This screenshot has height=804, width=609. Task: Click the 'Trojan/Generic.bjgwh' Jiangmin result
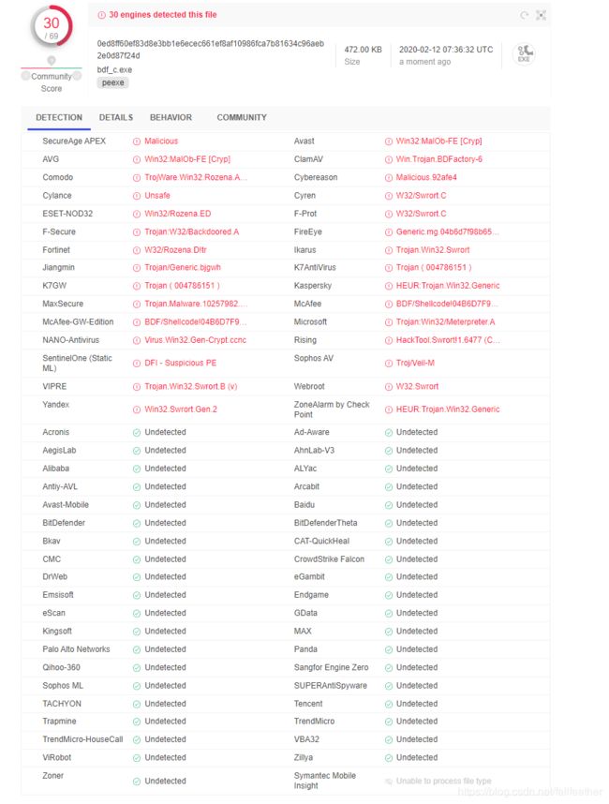pyautogui.click(x=183, y=268)
